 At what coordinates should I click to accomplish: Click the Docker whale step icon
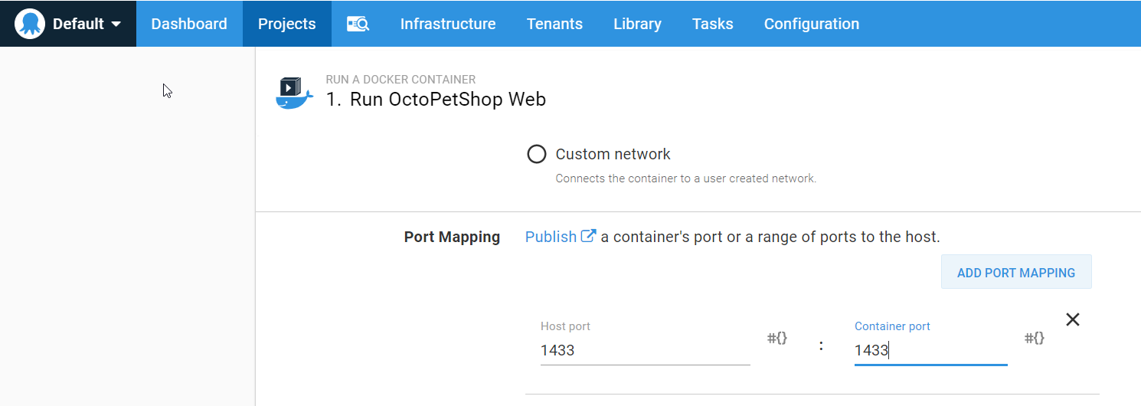pos(294,93)
